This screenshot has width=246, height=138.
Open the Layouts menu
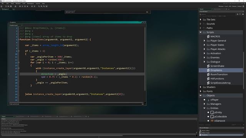38,3
